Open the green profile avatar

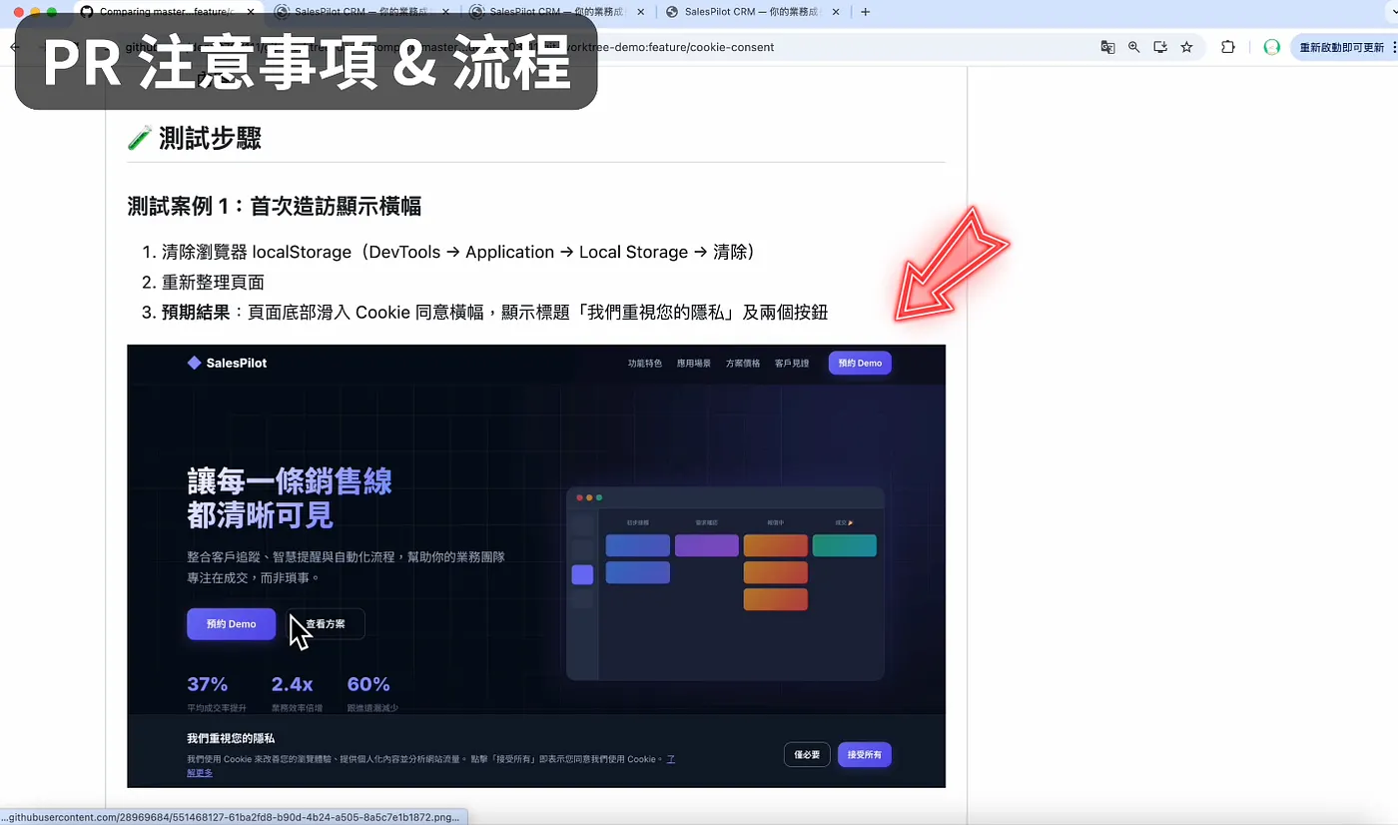1271,47
